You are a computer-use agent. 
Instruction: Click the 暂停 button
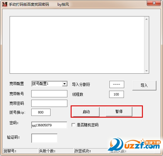click(119, 111)
